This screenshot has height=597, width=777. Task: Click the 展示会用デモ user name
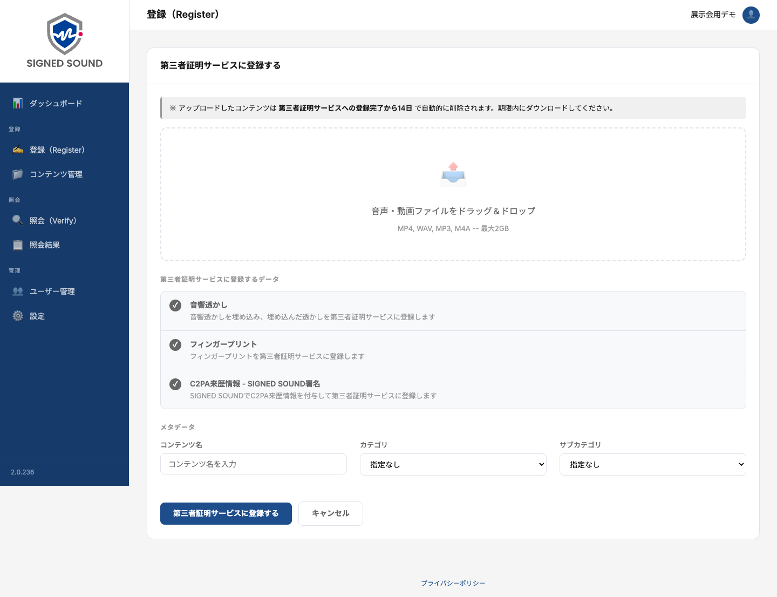pos(713,15)
